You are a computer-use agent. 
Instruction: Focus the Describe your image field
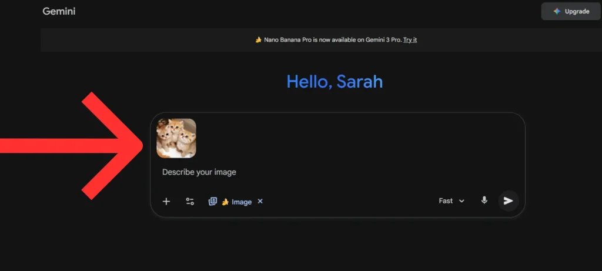tap(294, 172)
